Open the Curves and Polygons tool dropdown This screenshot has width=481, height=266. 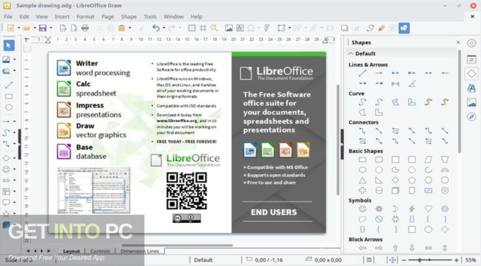pyautogui.click(x=14, y=132)
